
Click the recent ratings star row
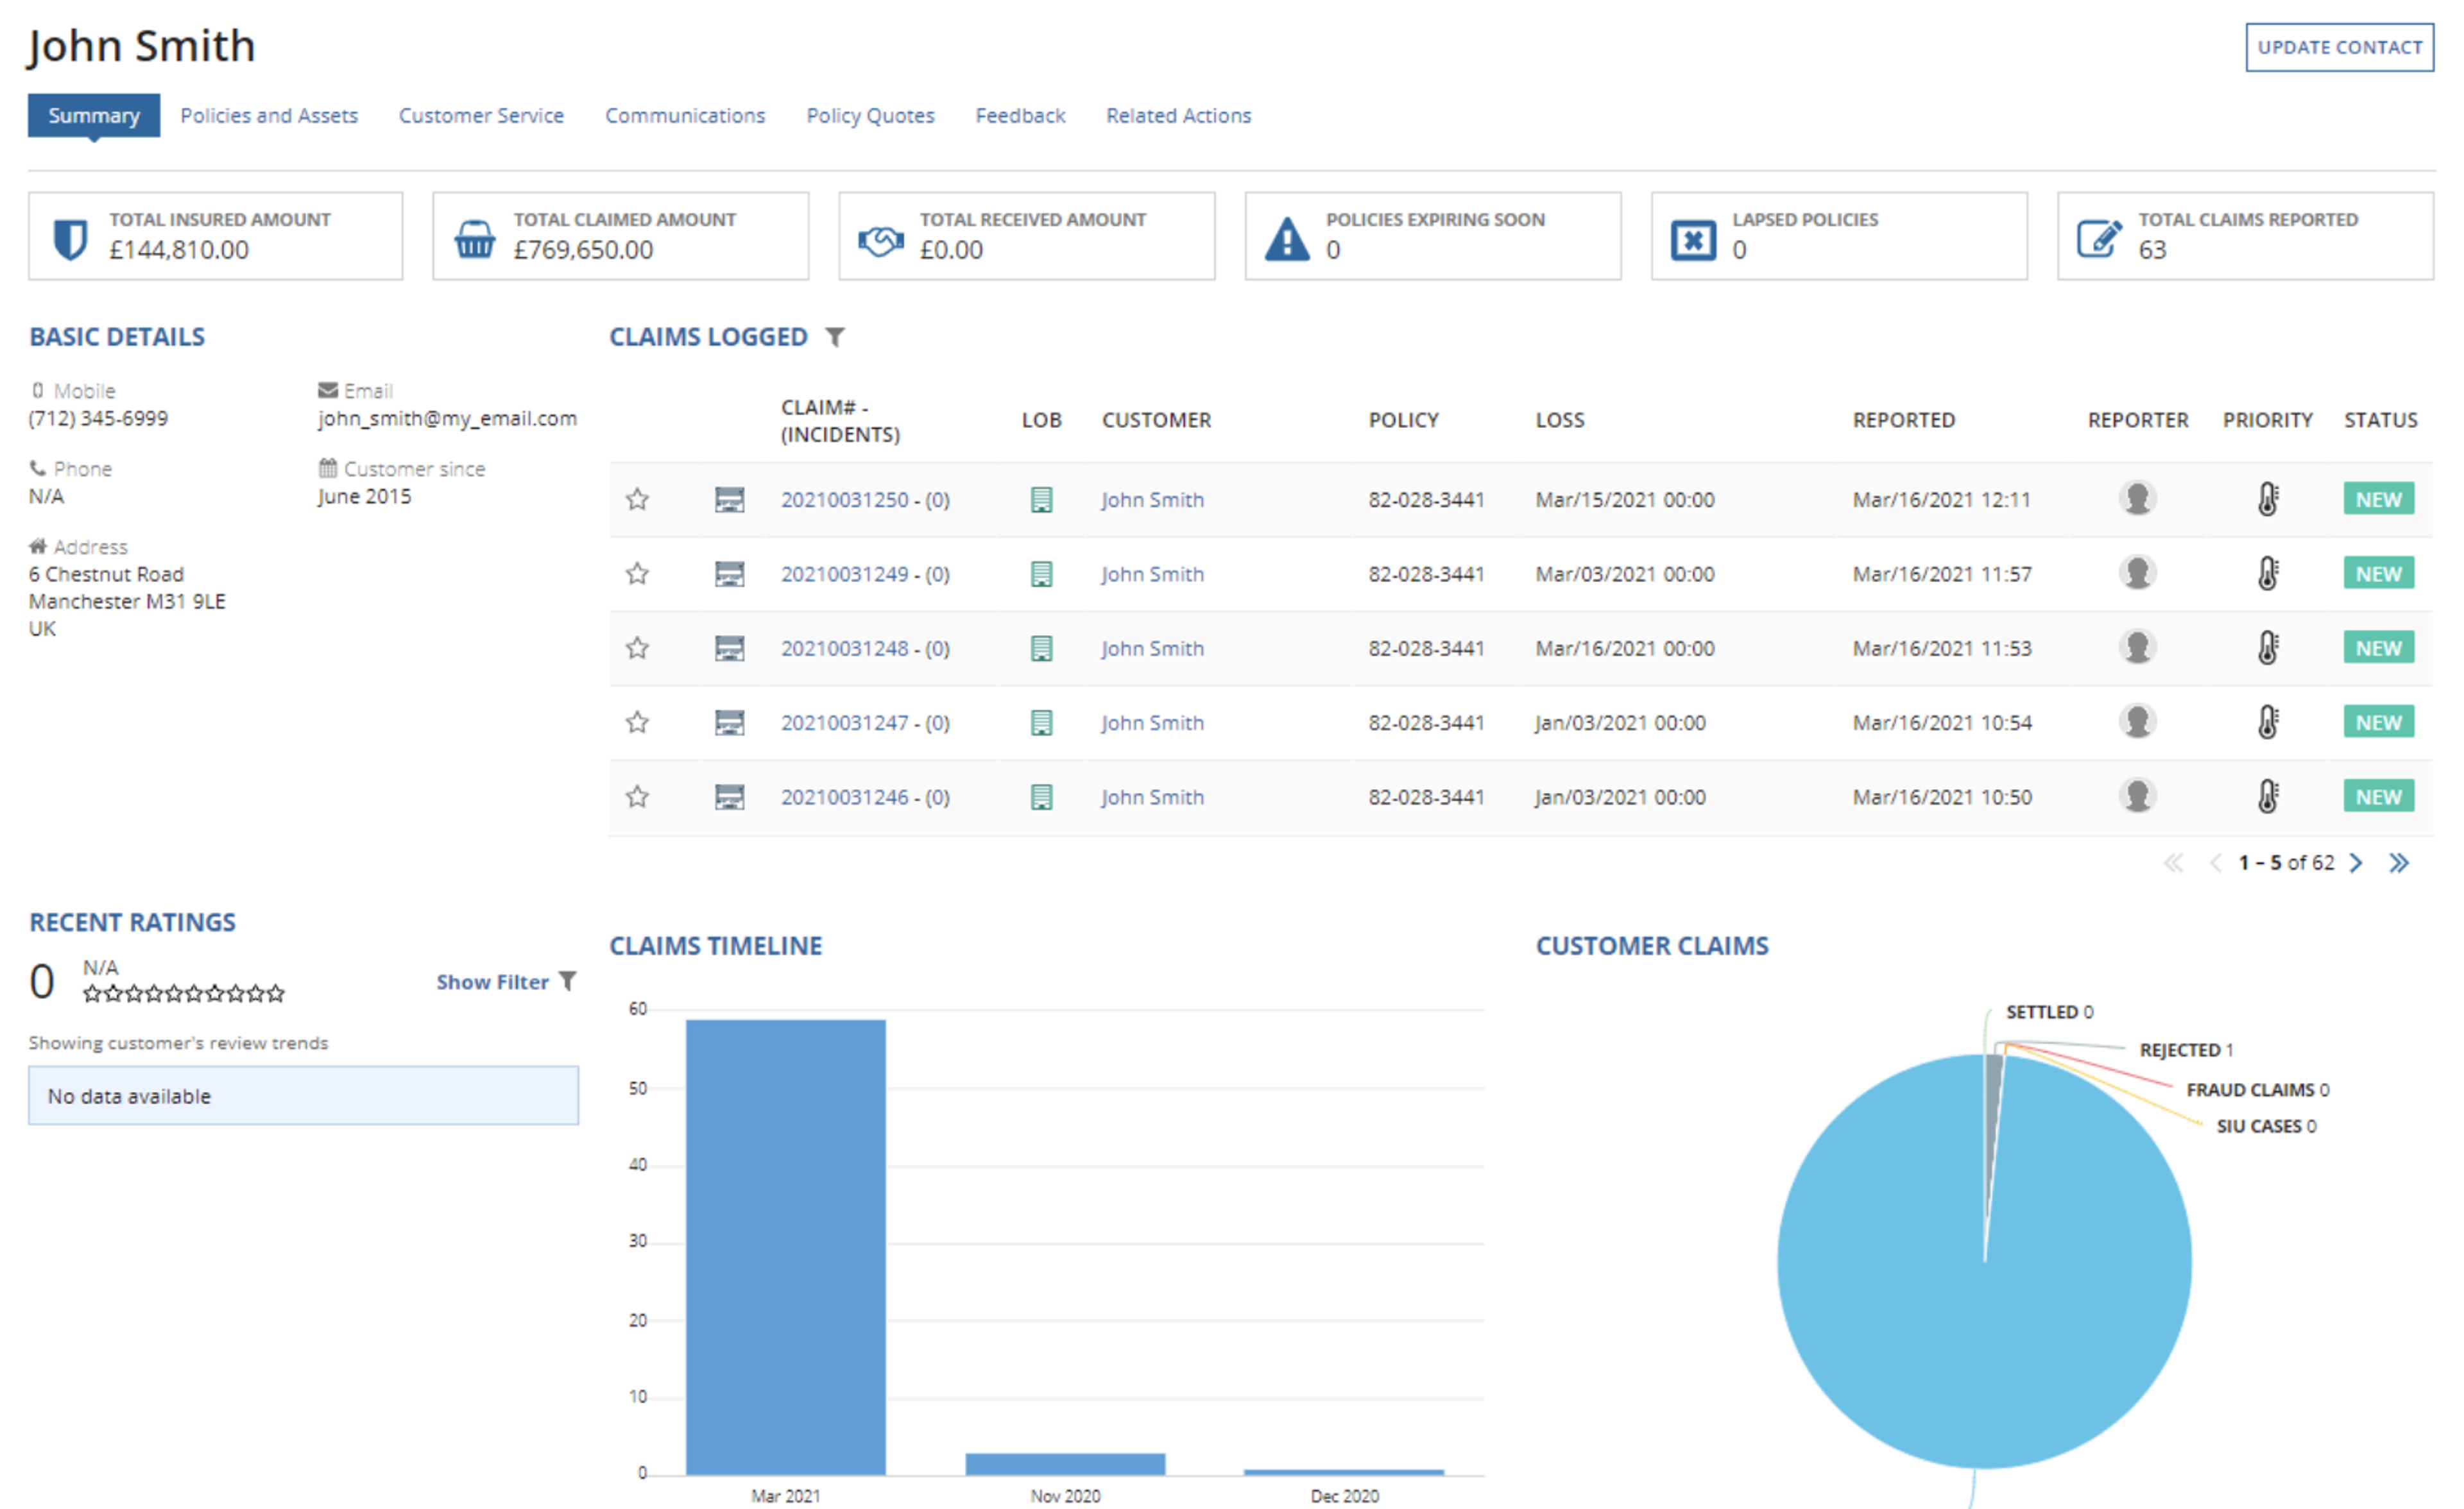pos(184,993)
